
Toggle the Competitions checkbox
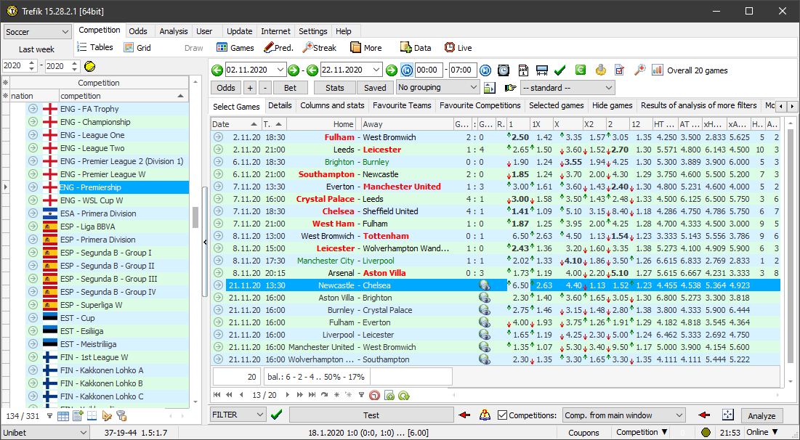coord(502,415)
